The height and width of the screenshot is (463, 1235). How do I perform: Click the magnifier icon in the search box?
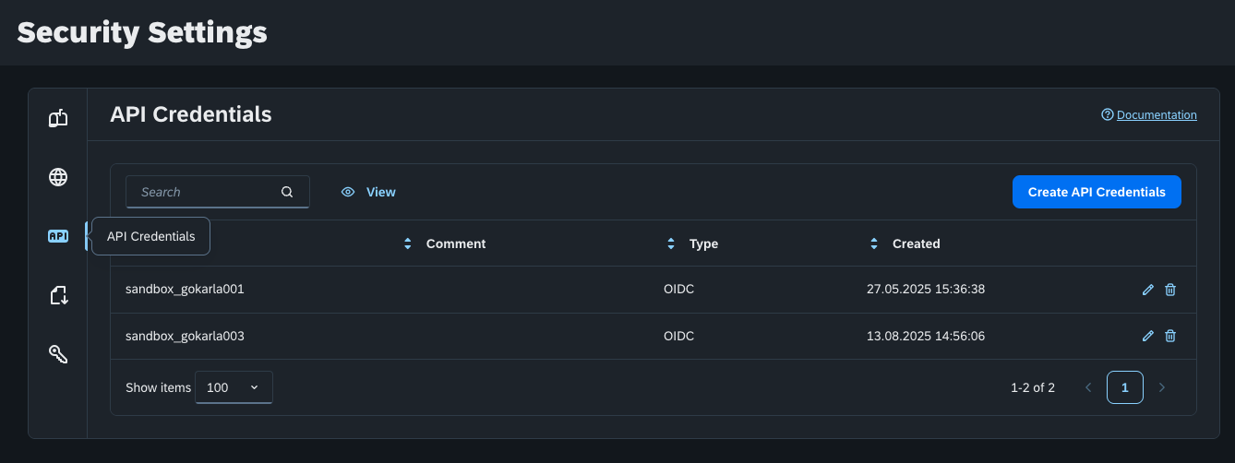click(287, 192)
